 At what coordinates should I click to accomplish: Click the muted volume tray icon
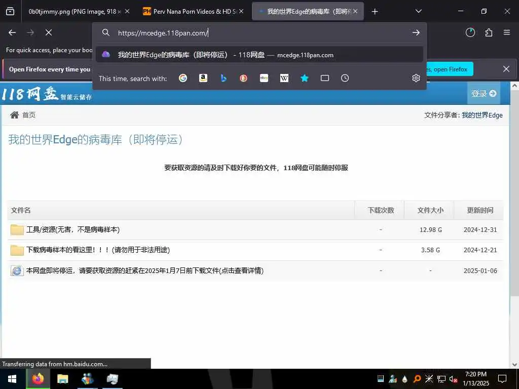(x=453, y=379)
